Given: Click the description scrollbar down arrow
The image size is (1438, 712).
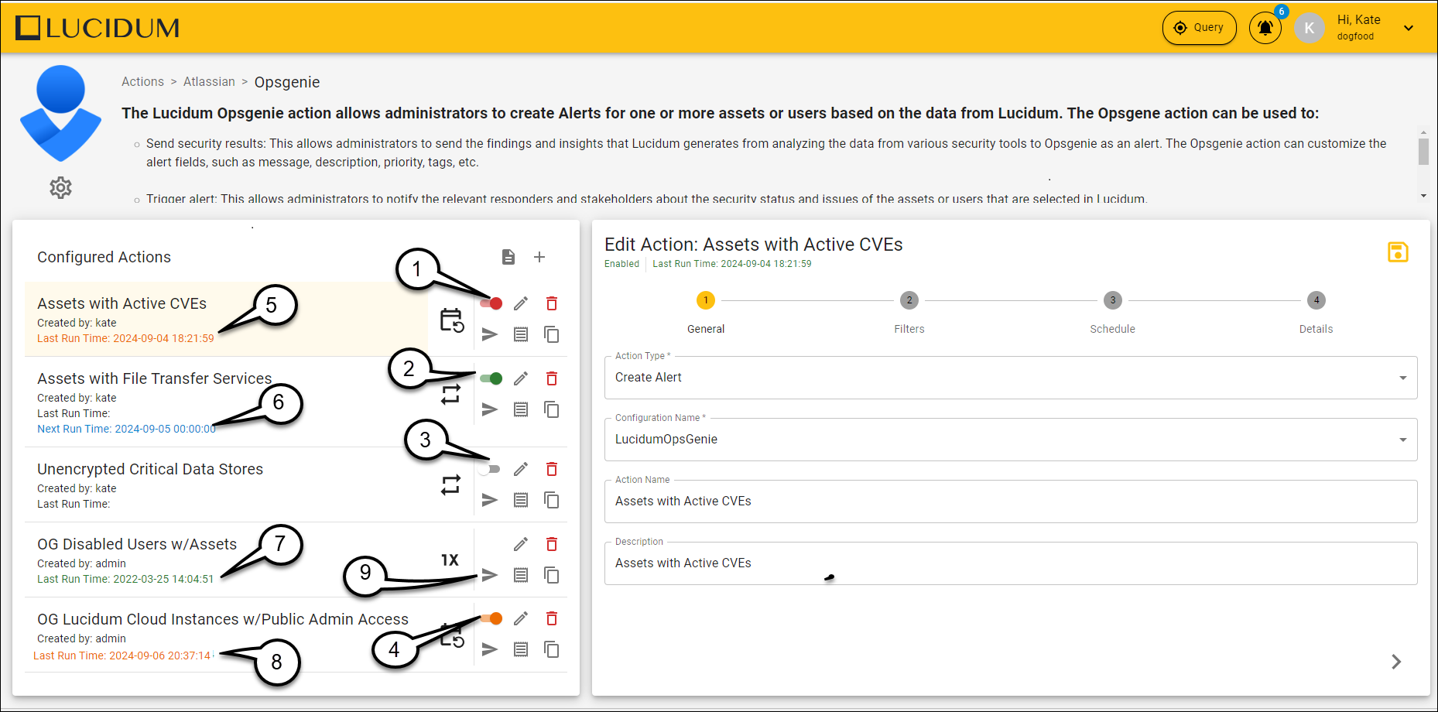Looking at the screenshot, I should 1423,196.
